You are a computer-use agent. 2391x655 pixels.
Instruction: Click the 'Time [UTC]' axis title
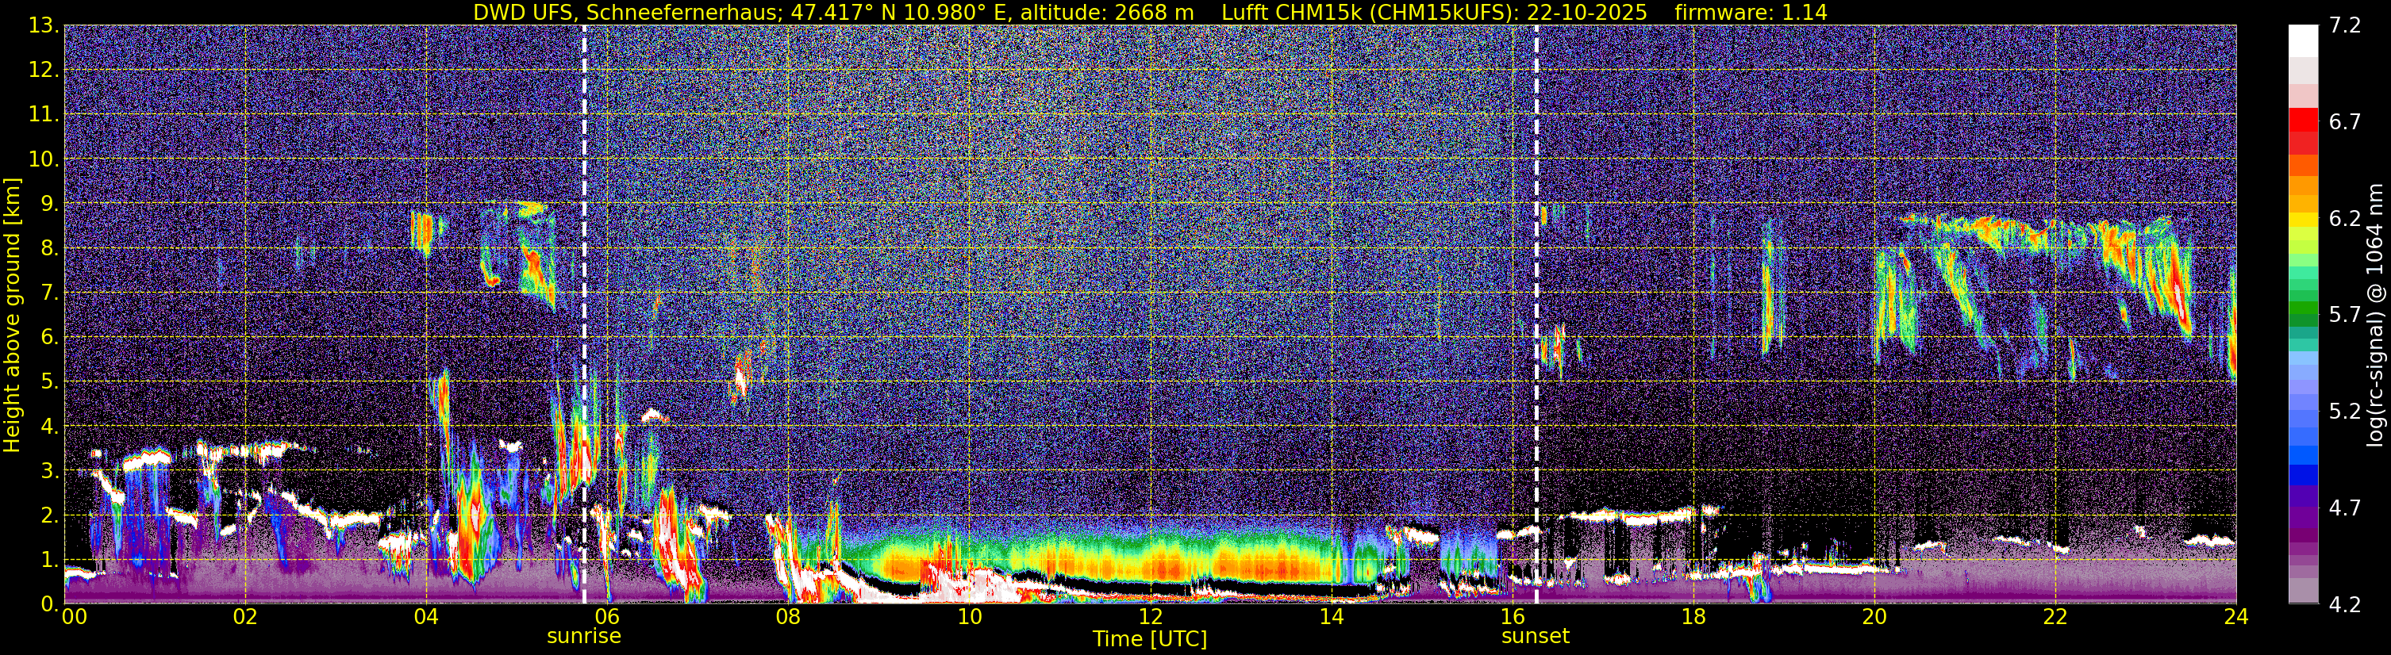click(1150, 639)
